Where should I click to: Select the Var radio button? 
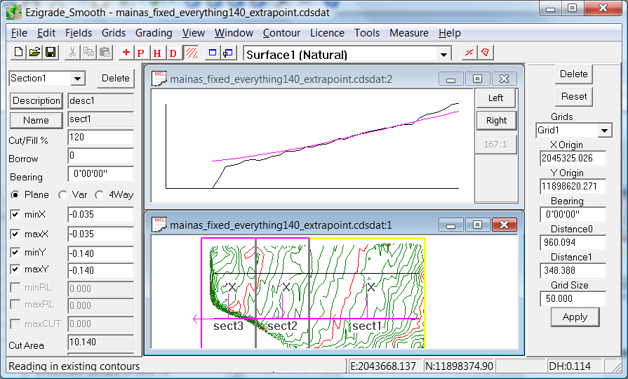pyautogui.click(x=62, y=194)
